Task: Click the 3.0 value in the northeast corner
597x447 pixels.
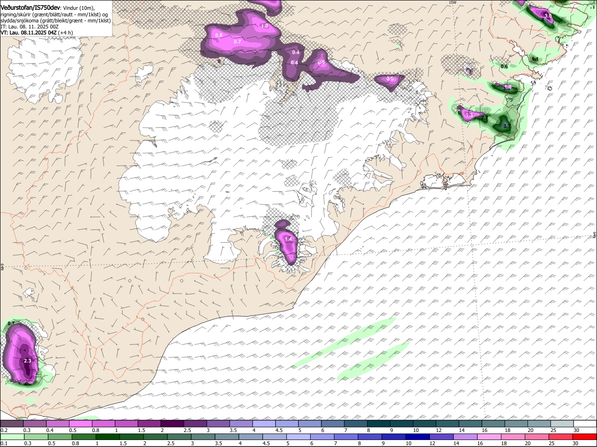Action: point(548,16)
